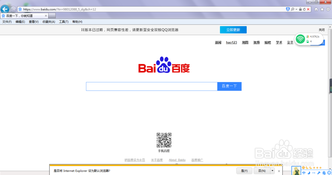Toggle the 中 Chinese input mode icon
Viewport: 332px width, 175px height.
pos(304,173)
